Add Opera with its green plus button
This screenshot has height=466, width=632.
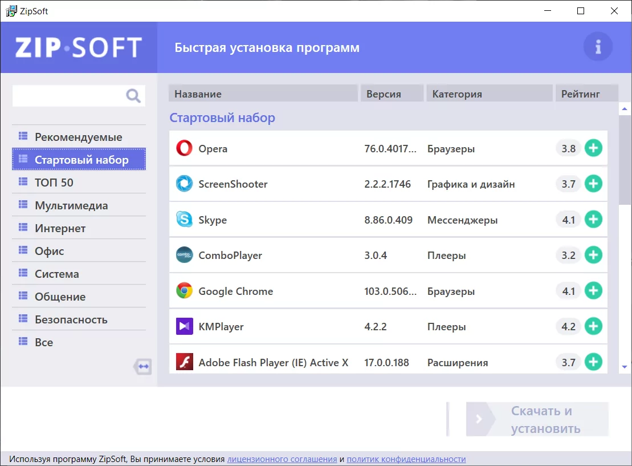pos(593,148)
